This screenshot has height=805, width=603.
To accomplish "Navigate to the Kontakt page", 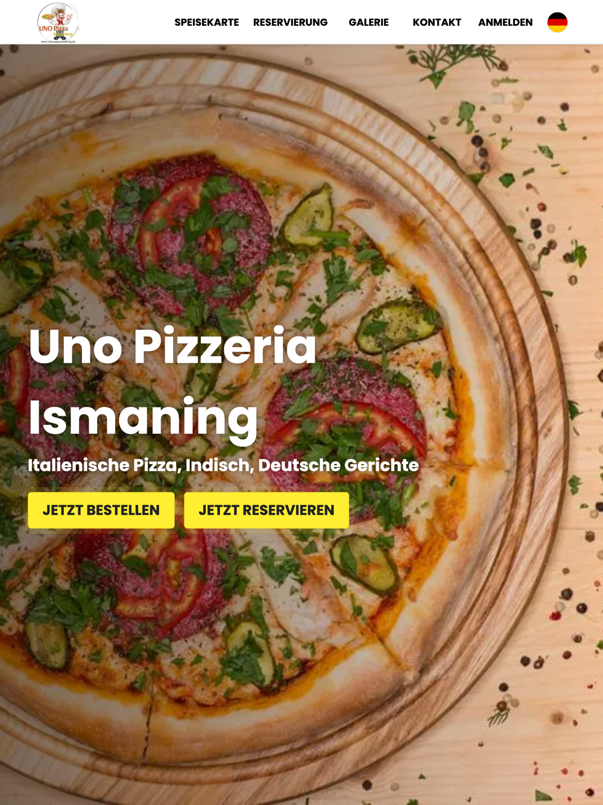I will tap(437, 22).
